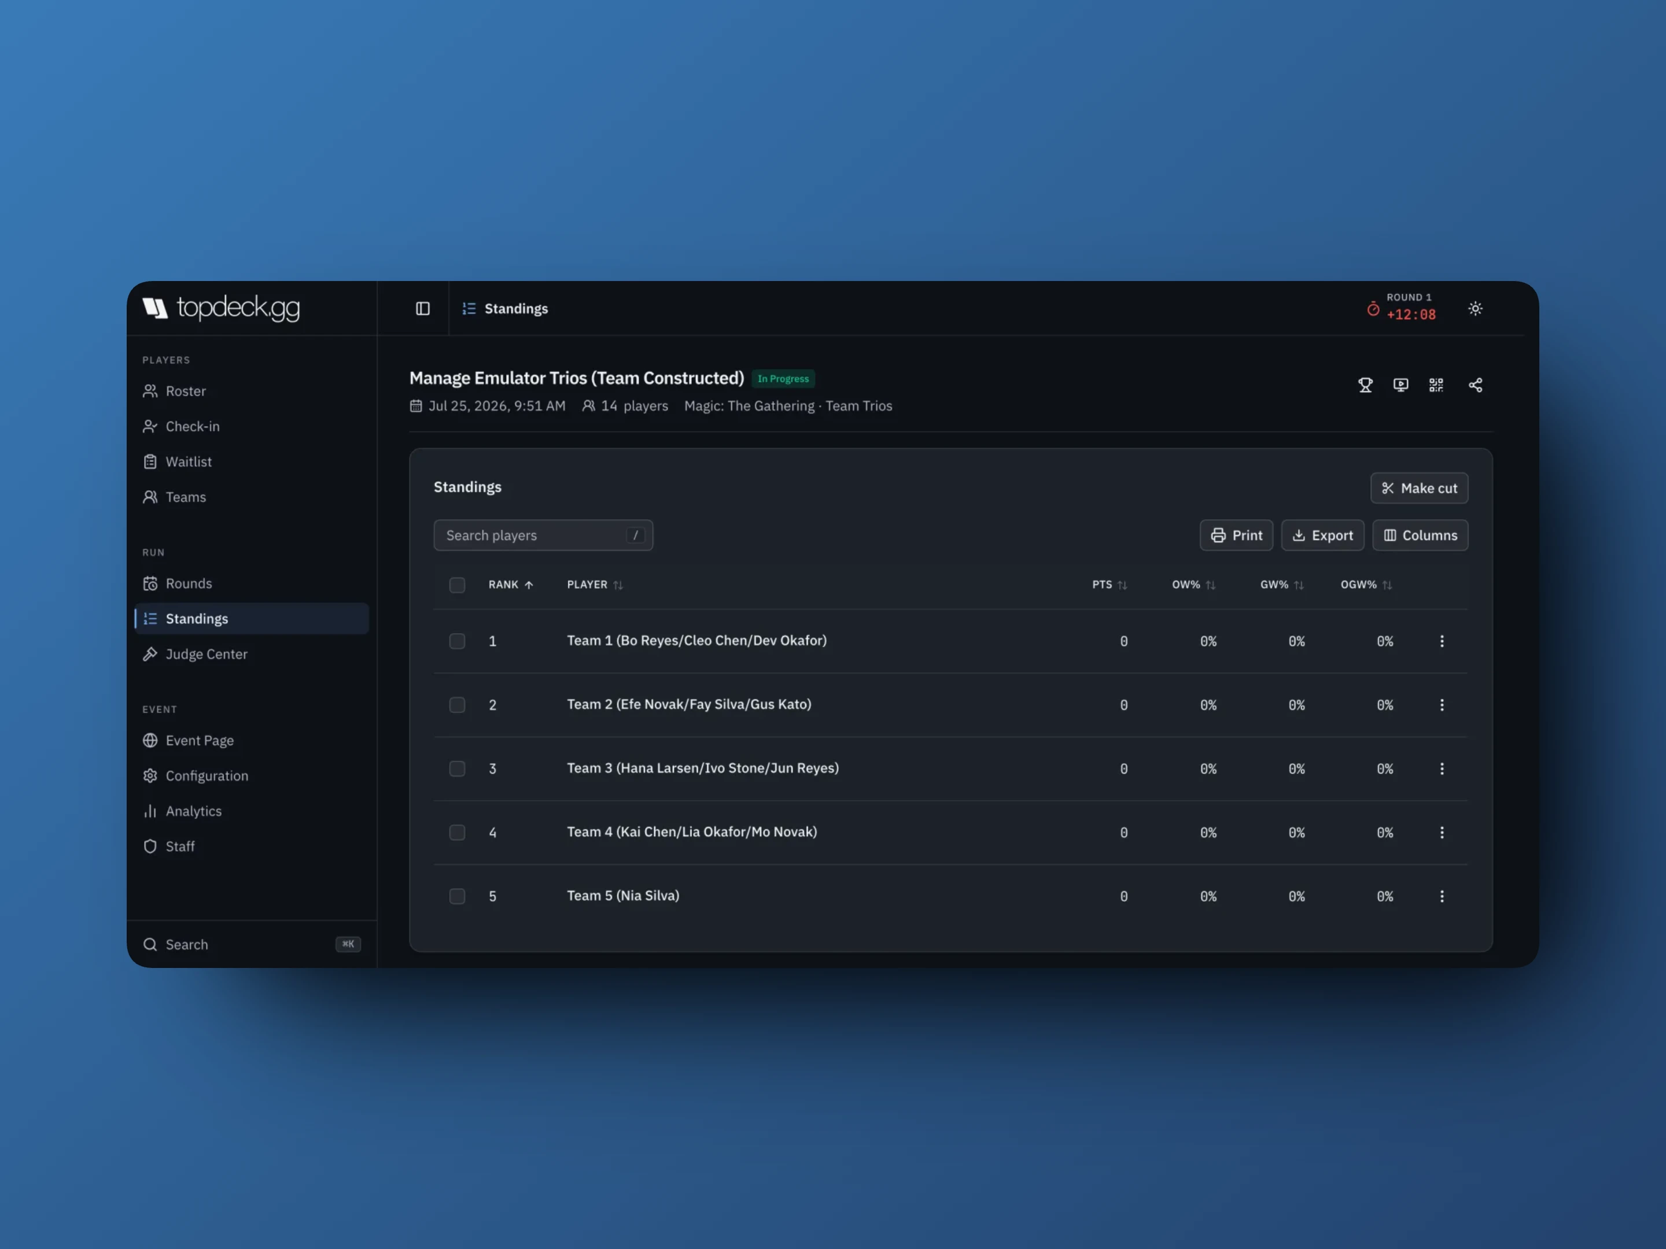This screenshot has width=1666, height=1249.
Task: Check the Team 4 row checkbox
Action: (457, 833)
